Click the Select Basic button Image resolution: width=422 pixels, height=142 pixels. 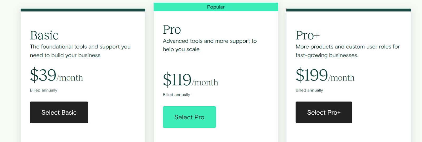tap(59, 112)
